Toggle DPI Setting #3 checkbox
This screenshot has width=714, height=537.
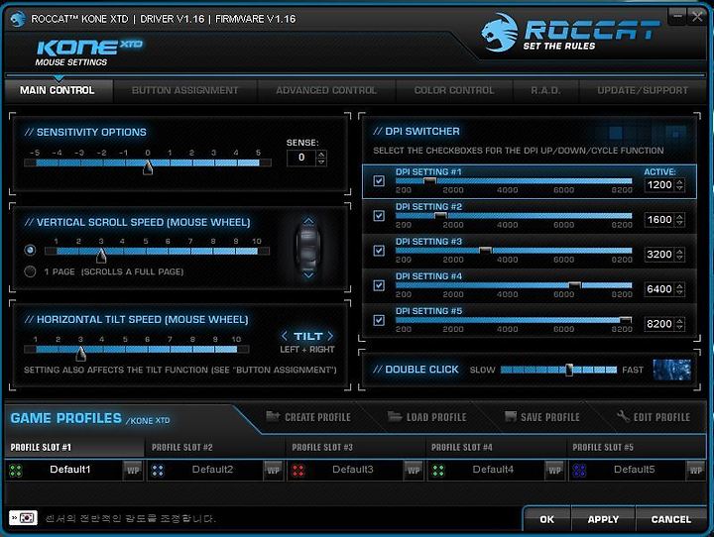[x=379, y=251]
